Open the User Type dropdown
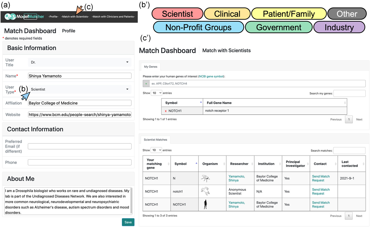Screen dimensions: 370x227 click(x=80, y=89)
